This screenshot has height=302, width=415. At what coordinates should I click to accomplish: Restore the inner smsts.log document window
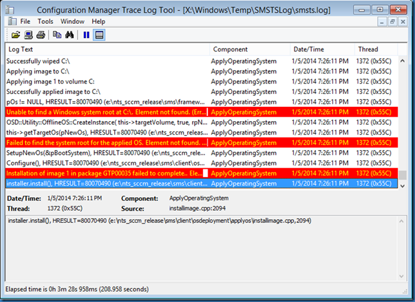tap(392, 22)
